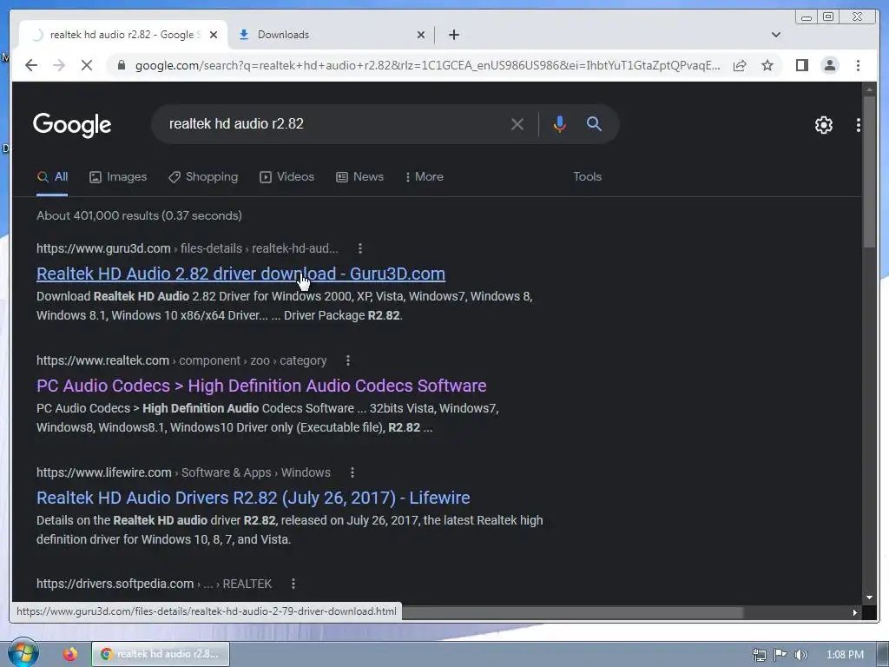The width and height of the screenshot is (889, 667).
Task: Click the Chrome taskbar button
Action: [x=161, y=654]
